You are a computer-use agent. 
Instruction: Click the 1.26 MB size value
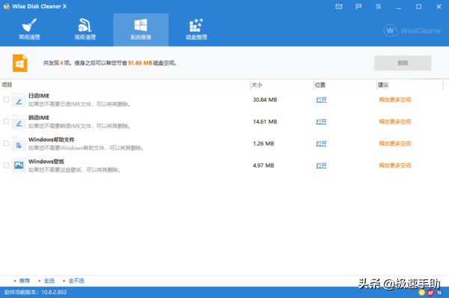[263, 144]
